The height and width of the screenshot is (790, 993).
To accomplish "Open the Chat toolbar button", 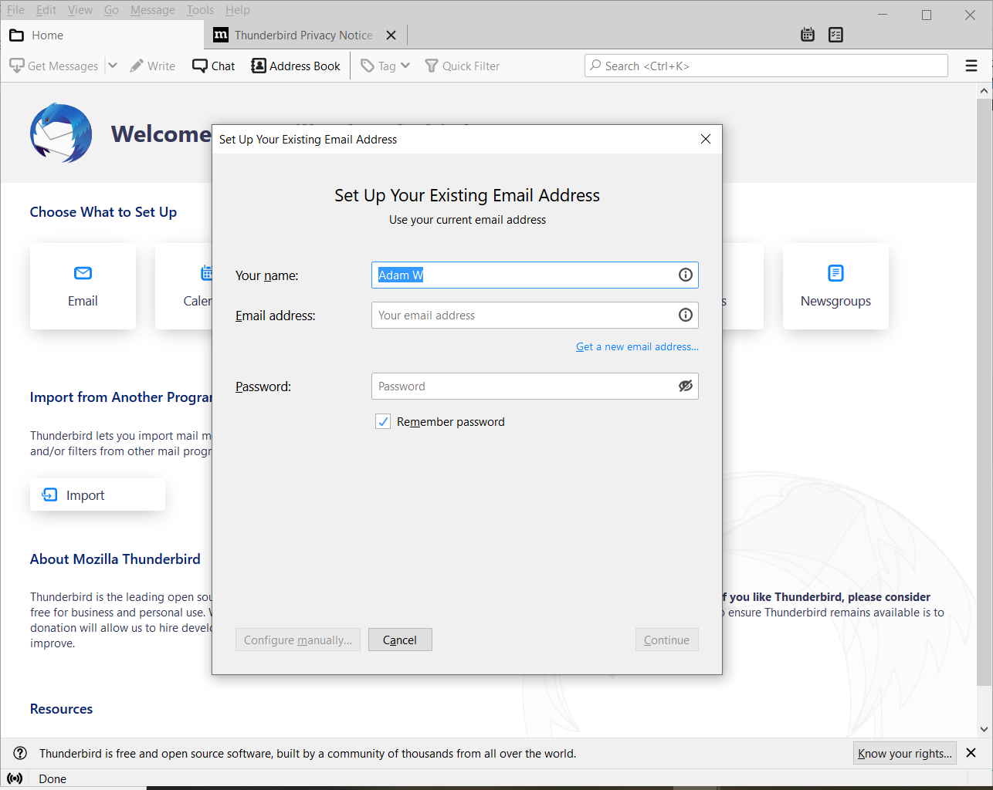I will click(214, 66).
